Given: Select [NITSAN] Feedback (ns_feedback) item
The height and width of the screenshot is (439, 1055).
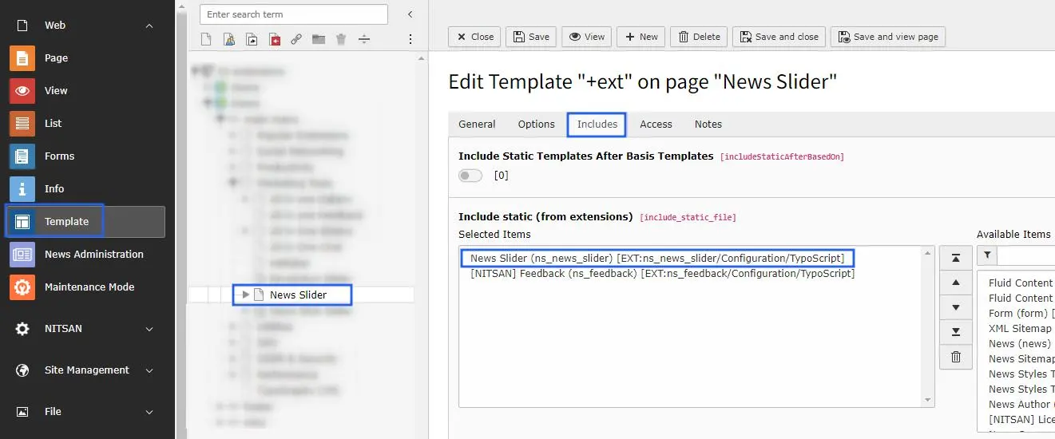Looking at the screenshot, I should 663,274.
